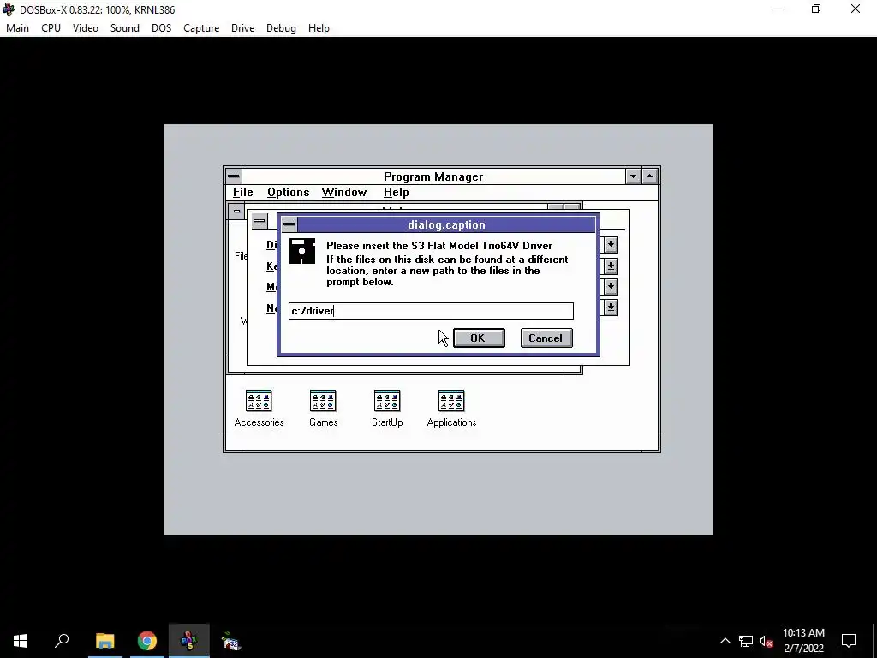The width and height of the screenshot is (877, 658).
Task: Open Google Chrome from taskbar
Action: click(147, 641)
